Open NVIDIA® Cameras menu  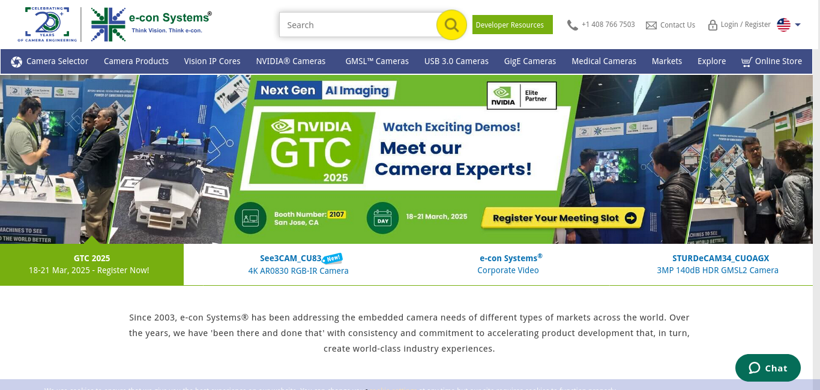coord(291,61)
